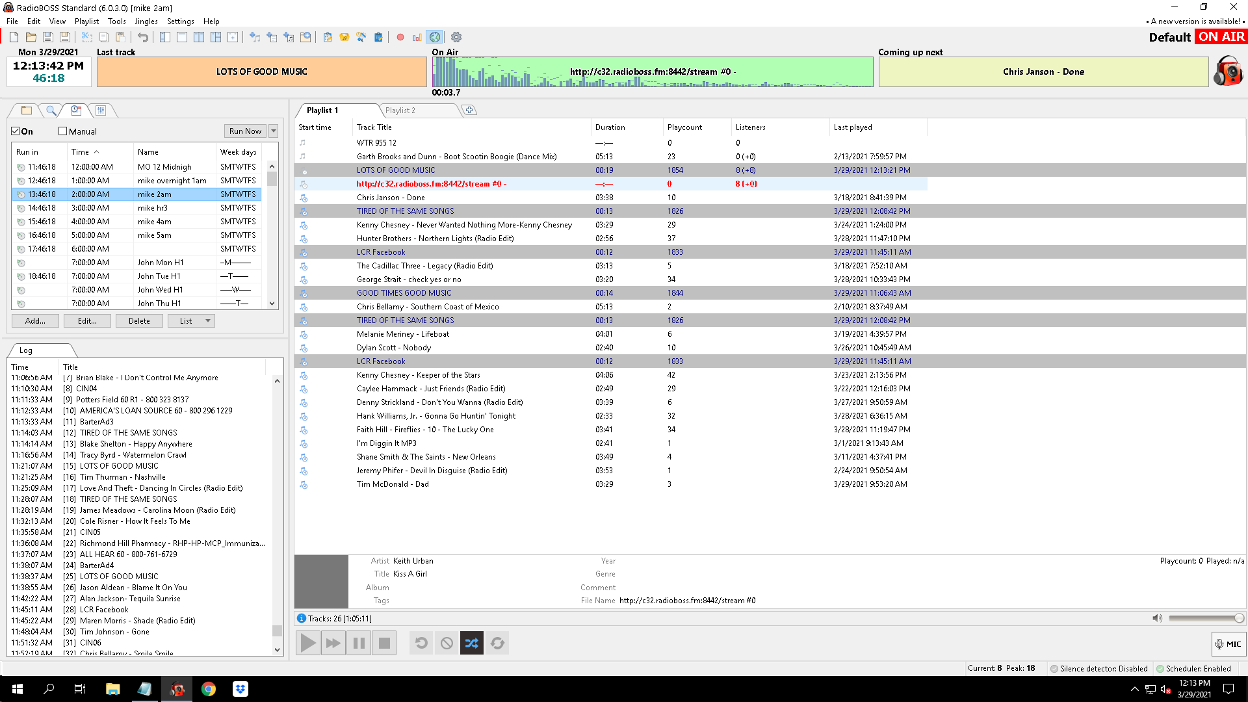Click the red Record toolbar icon

[x=400, y=37]
